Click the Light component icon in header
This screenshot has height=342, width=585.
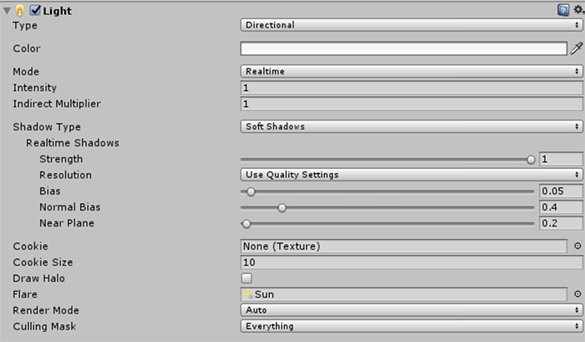coord(20,10)
